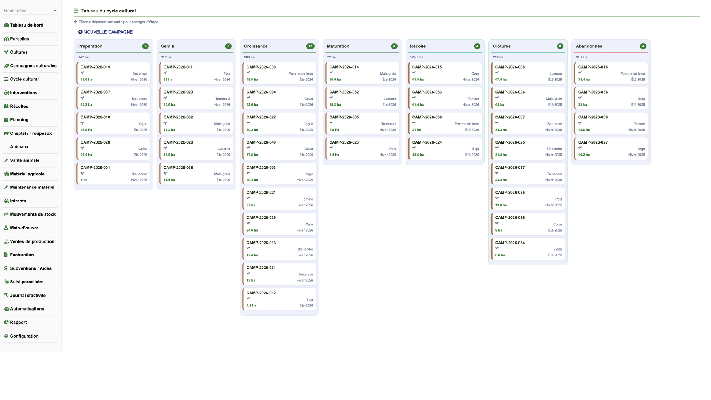This screenshot has height=400, width=711.
Task: Click the Ventes de production icon
Action: tap(6, 241)
